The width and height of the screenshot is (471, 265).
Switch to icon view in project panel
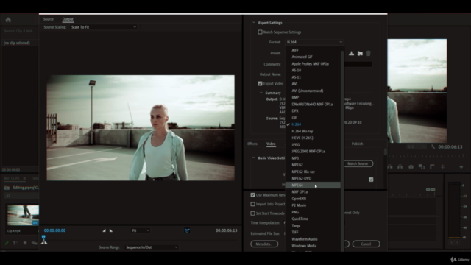(x=25, y=243)
